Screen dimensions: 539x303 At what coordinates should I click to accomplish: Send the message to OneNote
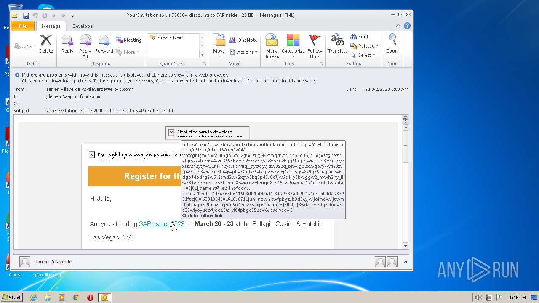tap(243, 40)
